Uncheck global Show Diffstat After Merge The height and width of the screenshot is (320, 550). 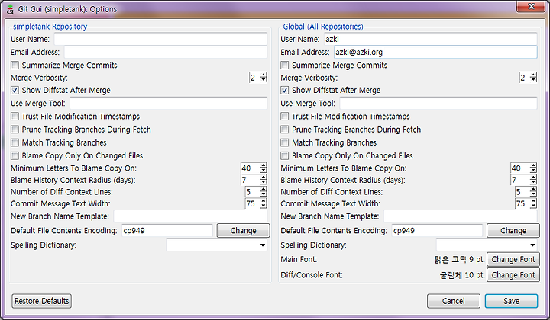(x=285, y=90)
